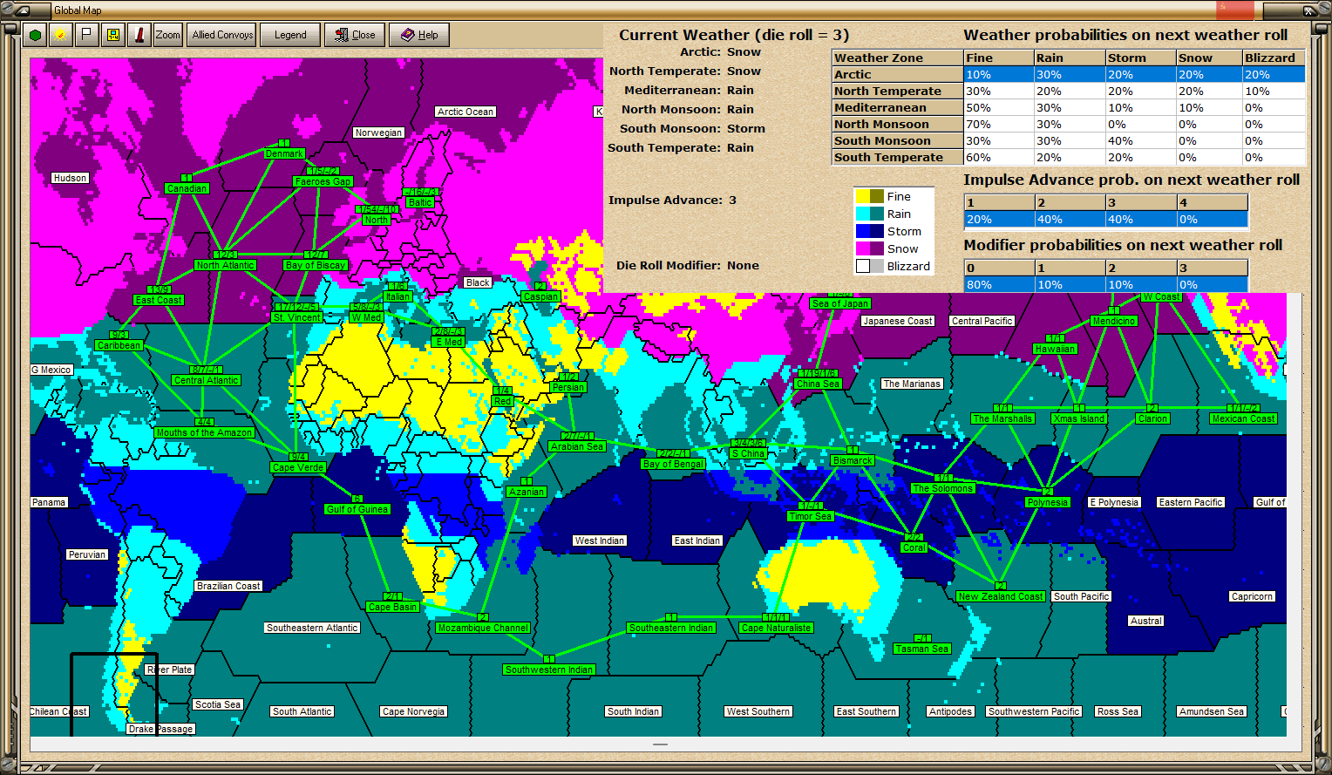
Task: Select Mouths of the Amazon label
Action: click(x=205, y=432)
